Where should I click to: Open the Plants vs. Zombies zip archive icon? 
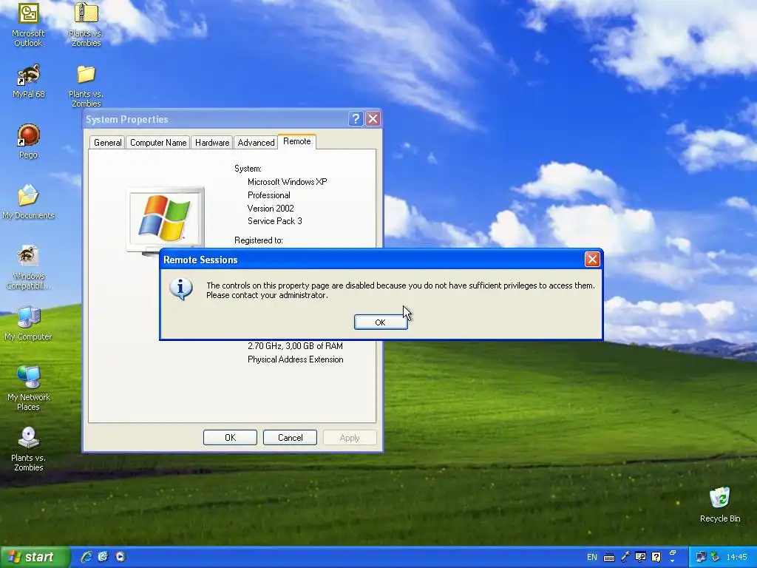[x=86, y=24]
